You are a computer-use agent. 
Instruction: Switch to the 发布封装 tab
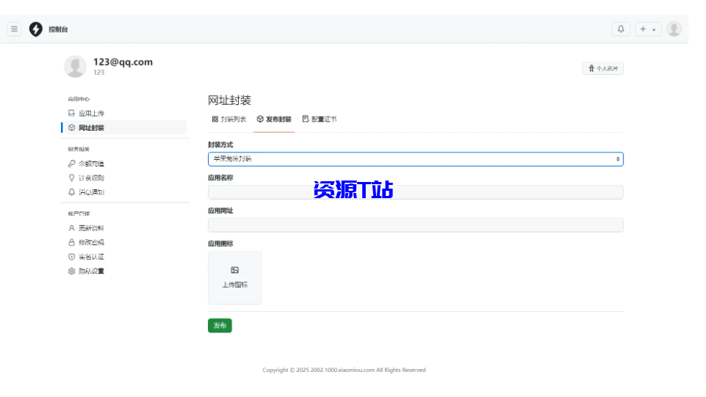pyautogui.click(x=274, y=119)
